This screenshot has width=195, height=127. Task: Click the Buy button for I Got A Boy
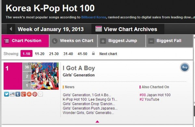(185, 67)
